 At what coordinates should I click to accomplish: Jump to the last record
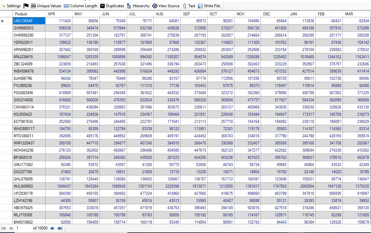tap(60, 228)
